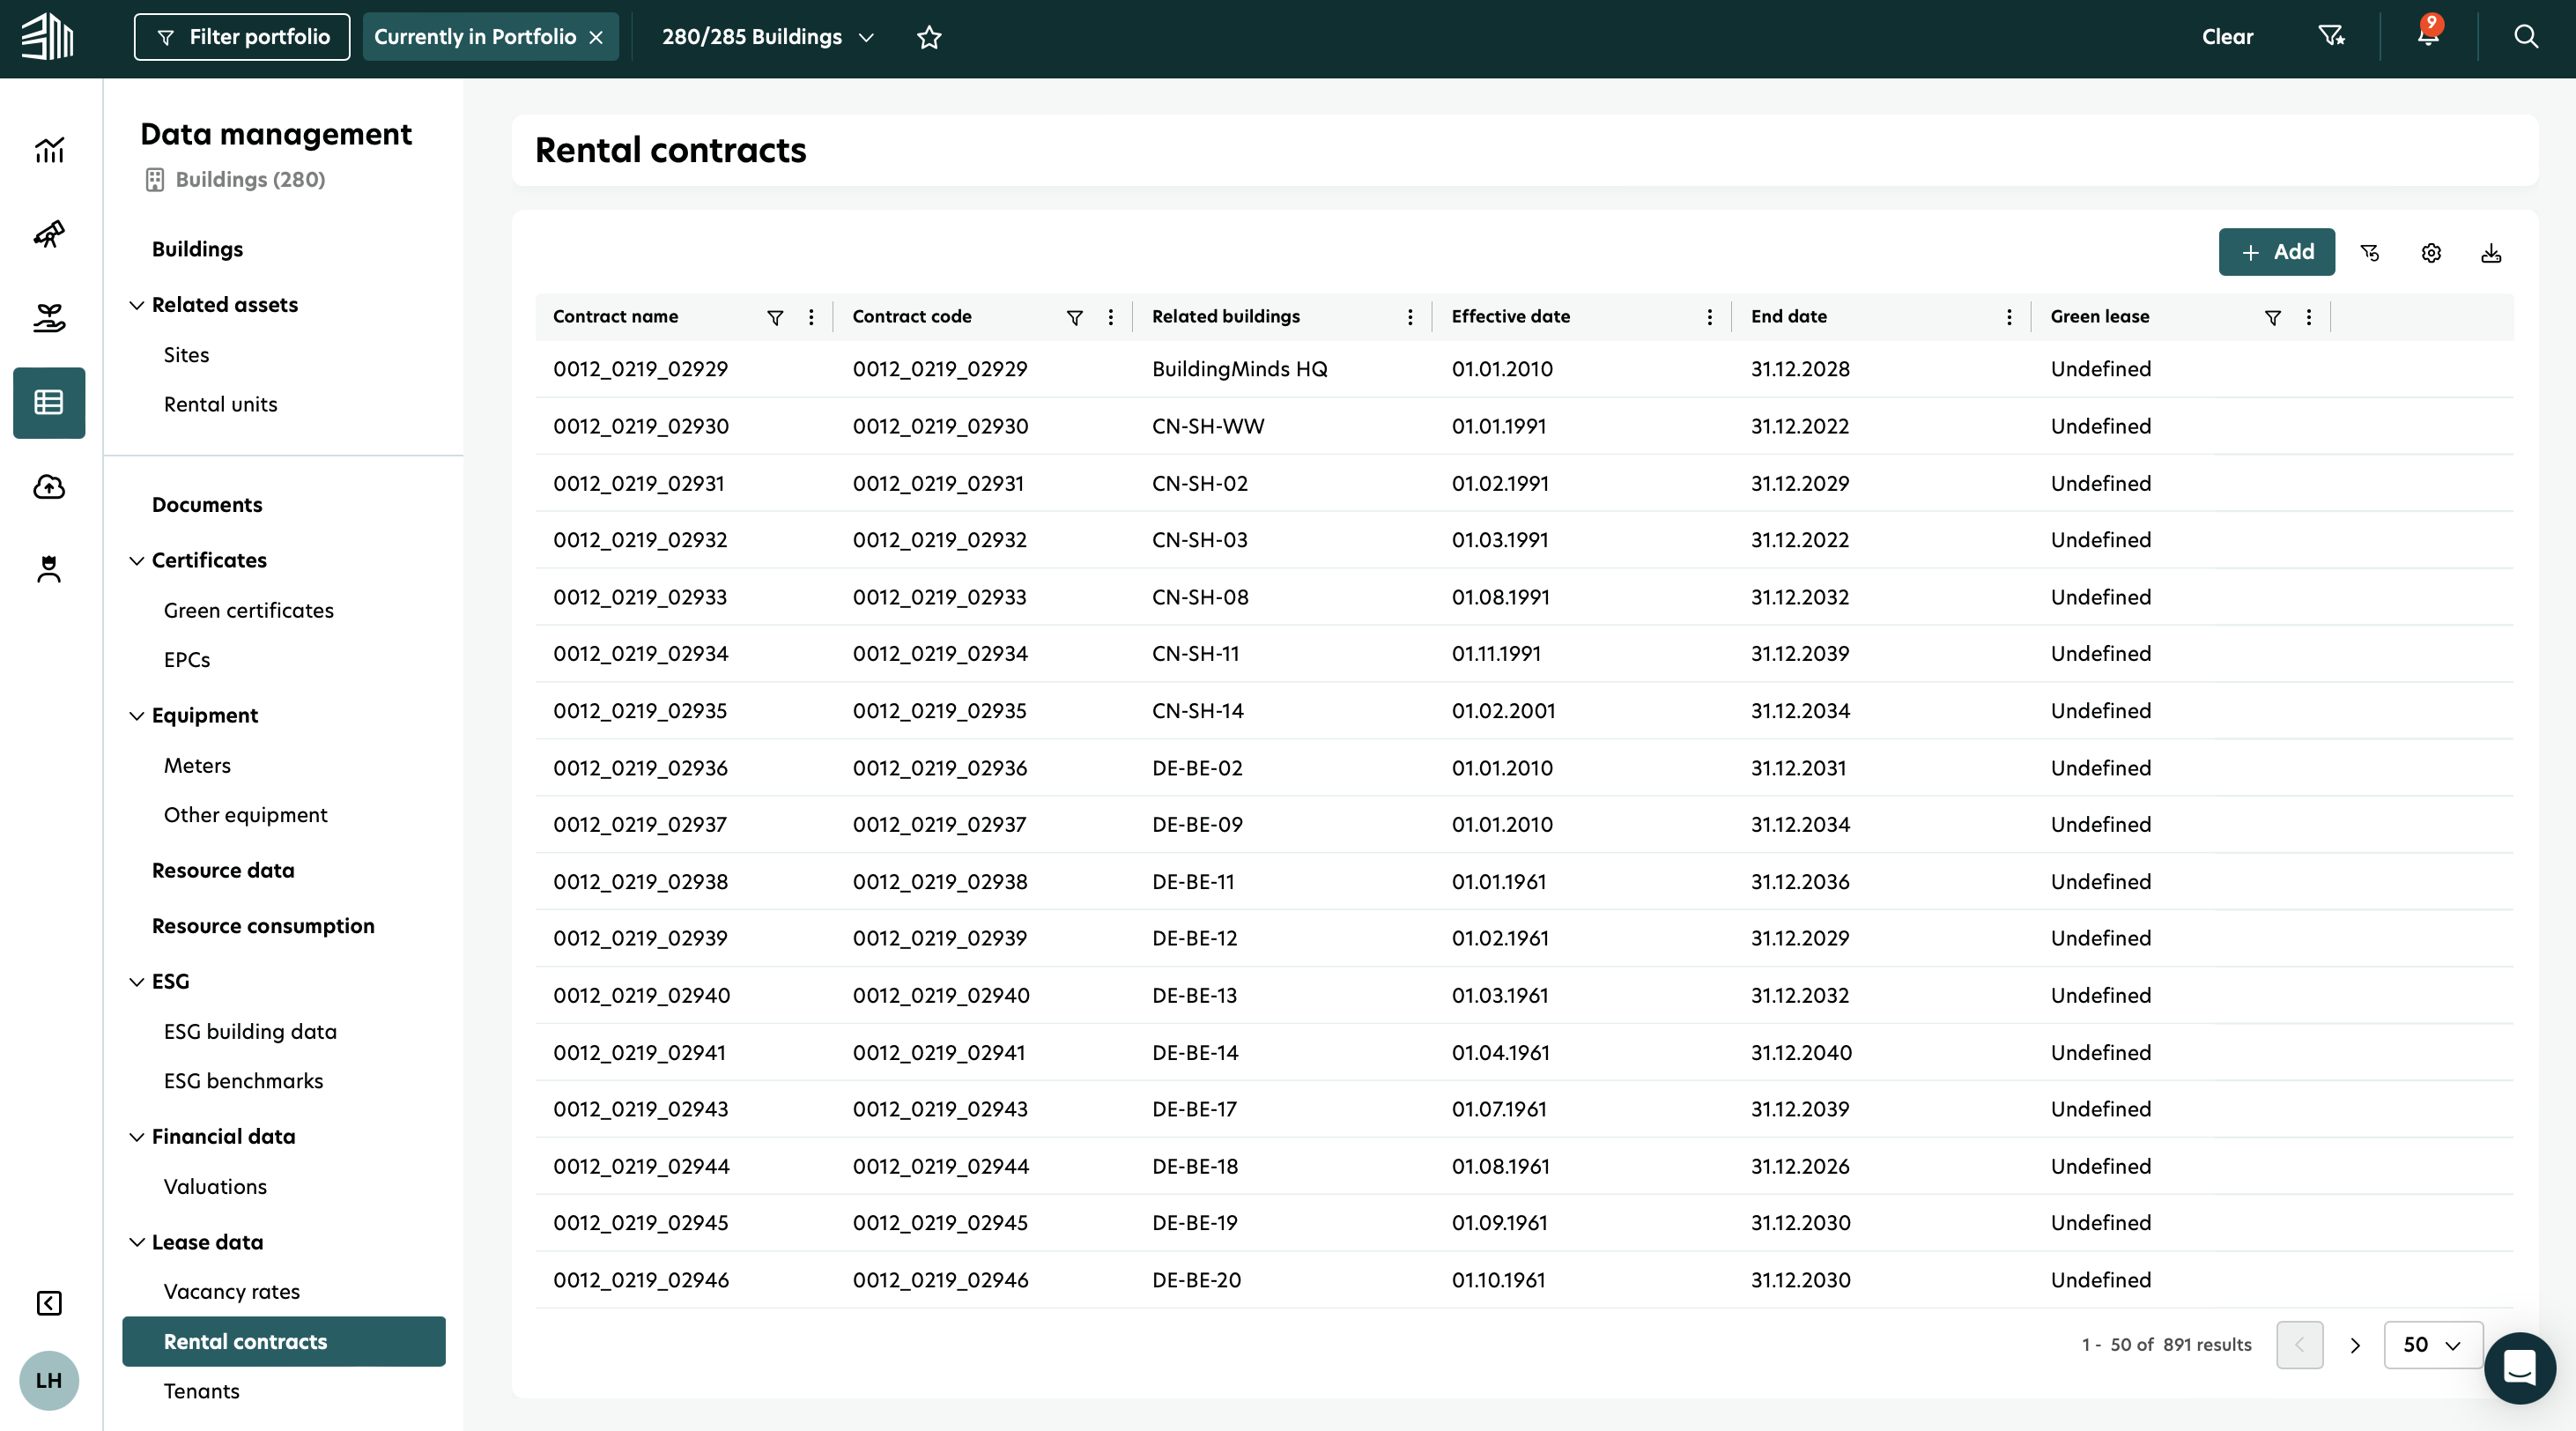The image size is (2576, 1431).
Task: Click the Clear button in top bar
Action: point(2227,36)
